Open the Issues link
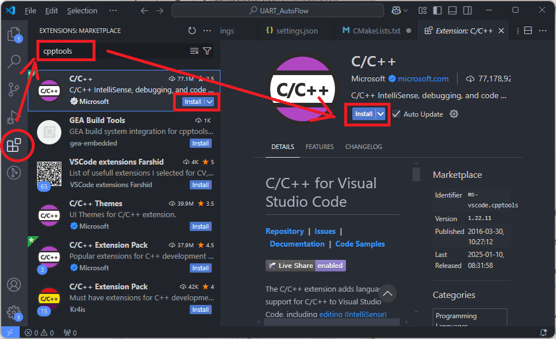 [325, 232]
